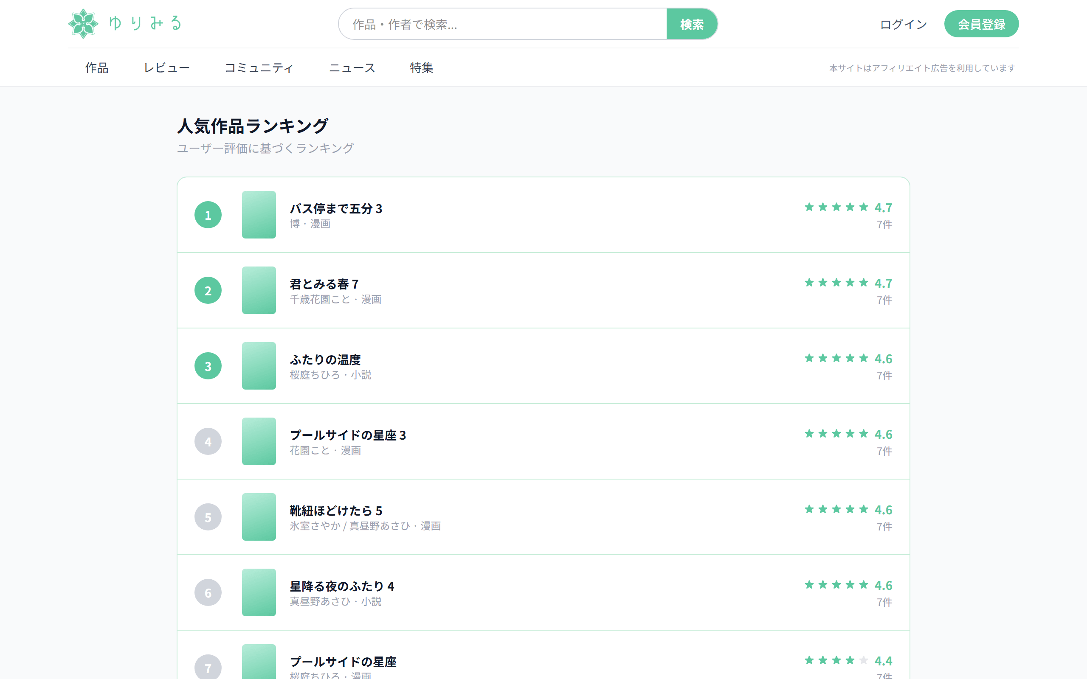
Task: Open cover thumbnail of プールサイドの星座 3
Action: tap(259, 441)
